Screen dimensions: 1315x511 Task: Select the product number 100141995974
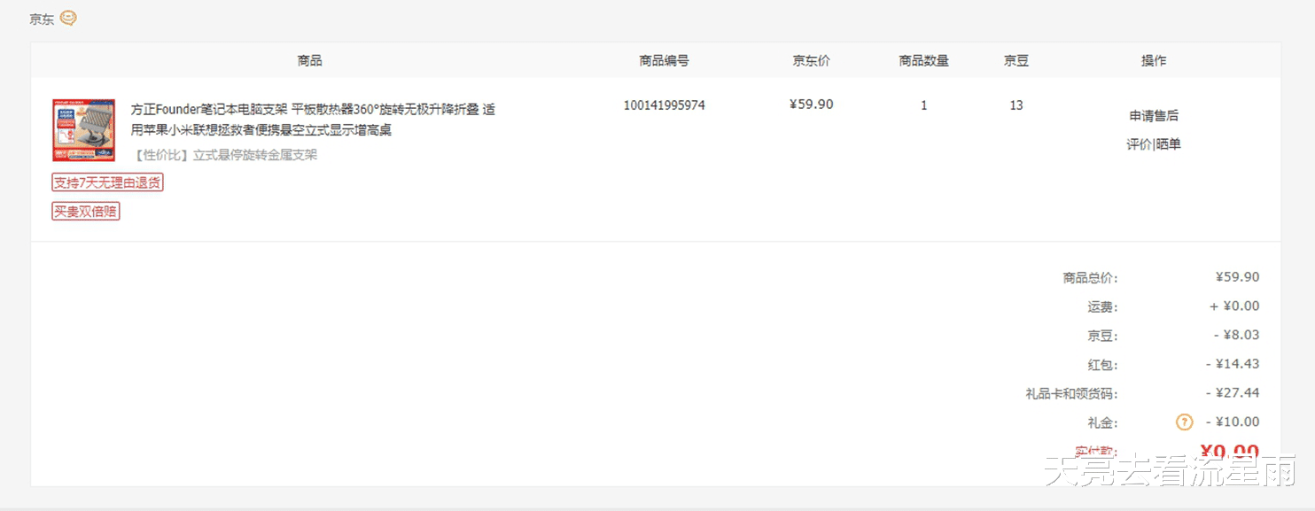(664, 105)
